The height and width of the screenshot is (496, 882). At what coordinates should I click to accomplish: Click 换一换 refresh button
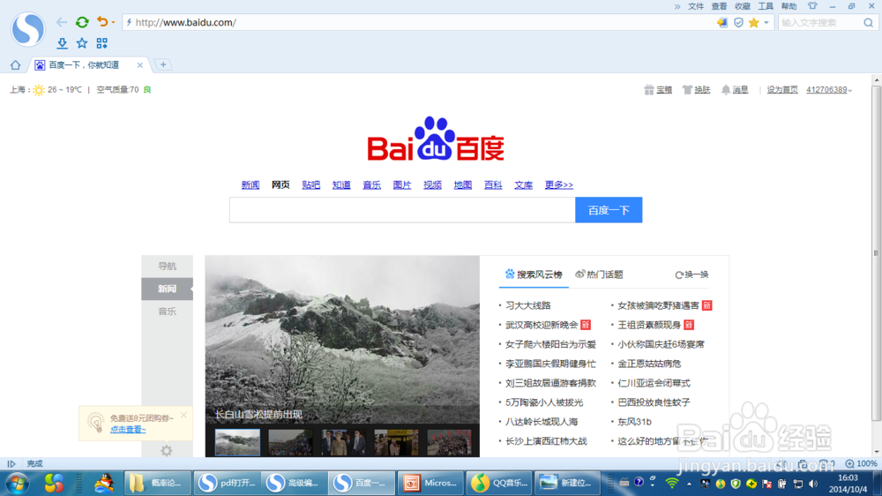(691, 274)
